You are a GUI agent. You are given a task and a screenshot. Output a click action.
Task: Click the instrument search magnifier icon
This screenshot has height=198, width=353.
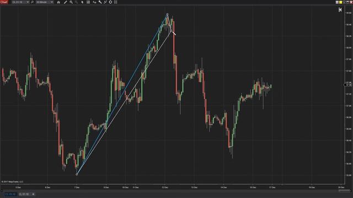point(32,2)
